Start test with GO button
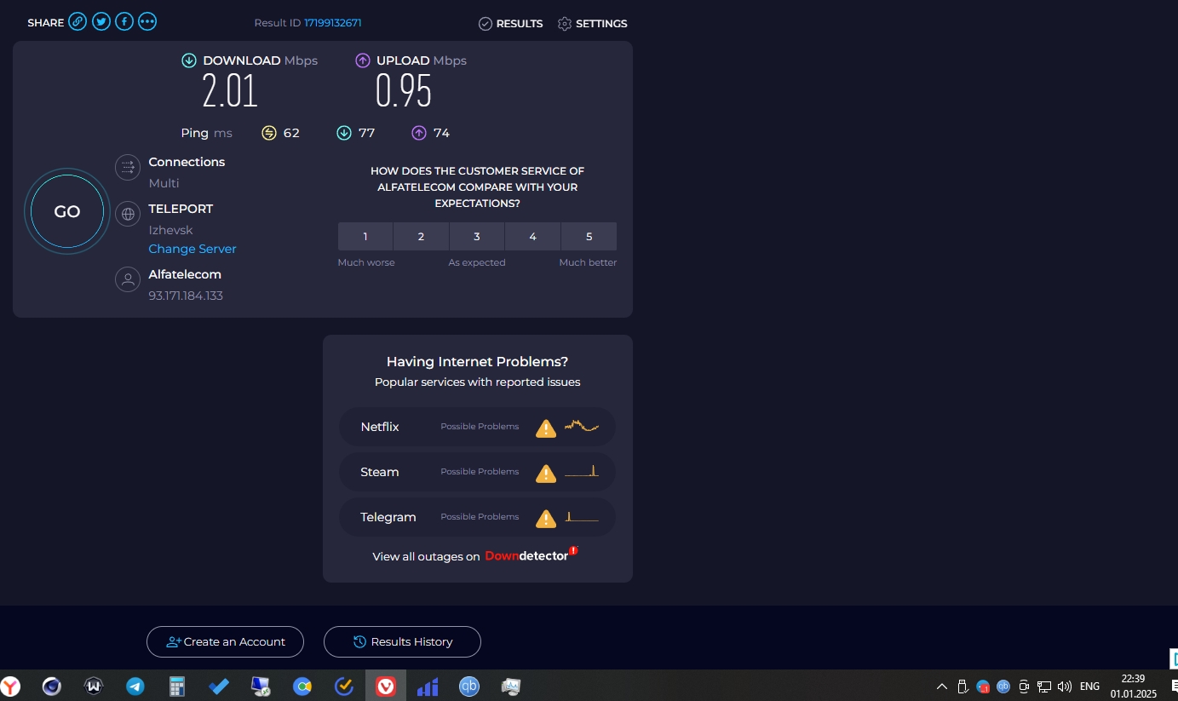 (x=67, y=212)
